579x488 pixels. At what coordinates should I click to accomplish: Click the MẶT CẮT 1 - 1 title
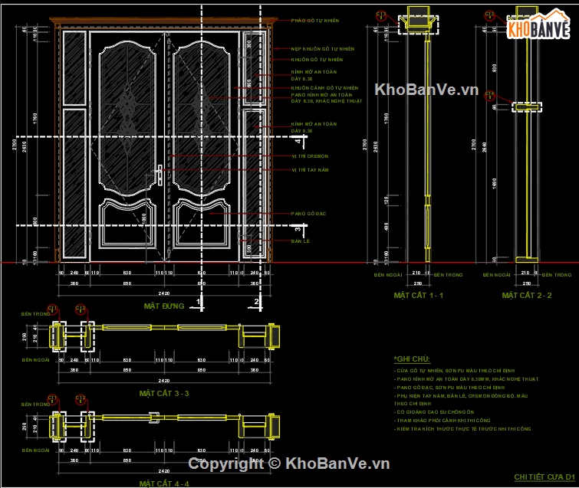click(419, 295)
